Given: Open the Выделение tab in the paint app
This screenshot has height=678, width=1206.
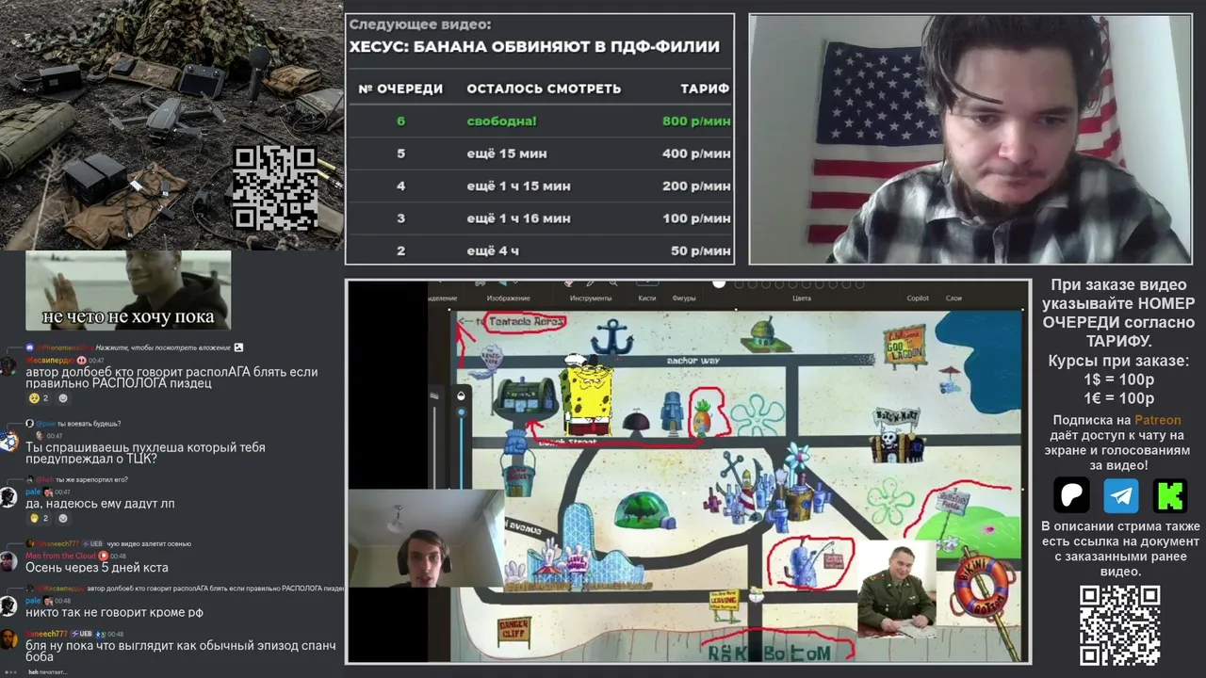Looking at the screenshot, I should point(442,299).
